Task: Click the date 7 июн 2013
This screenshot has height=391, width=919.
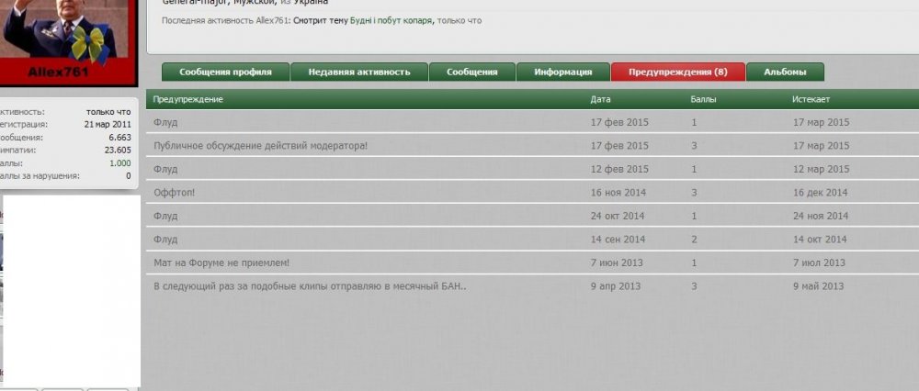Action: click(617, 263)
